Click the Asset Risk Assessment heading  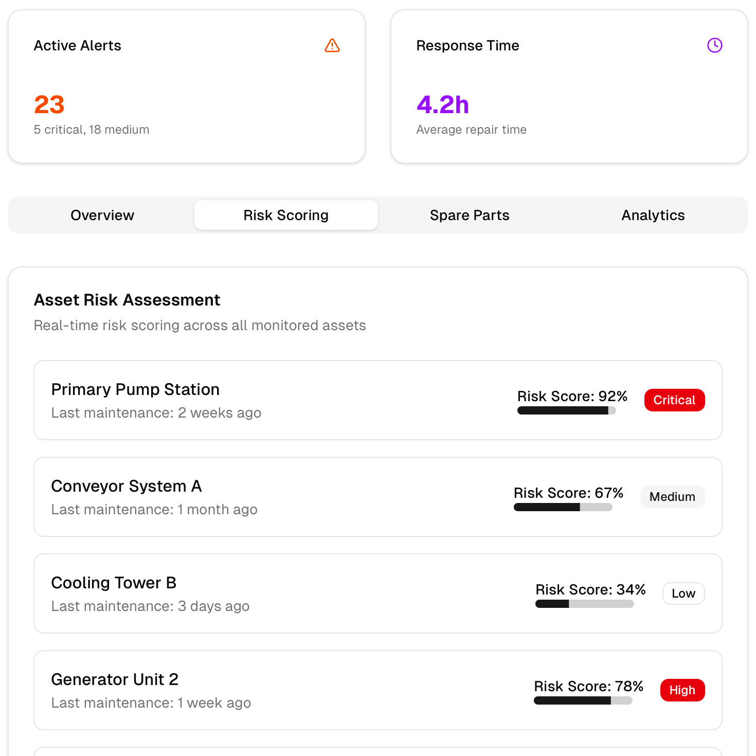[x=127, y=300]
